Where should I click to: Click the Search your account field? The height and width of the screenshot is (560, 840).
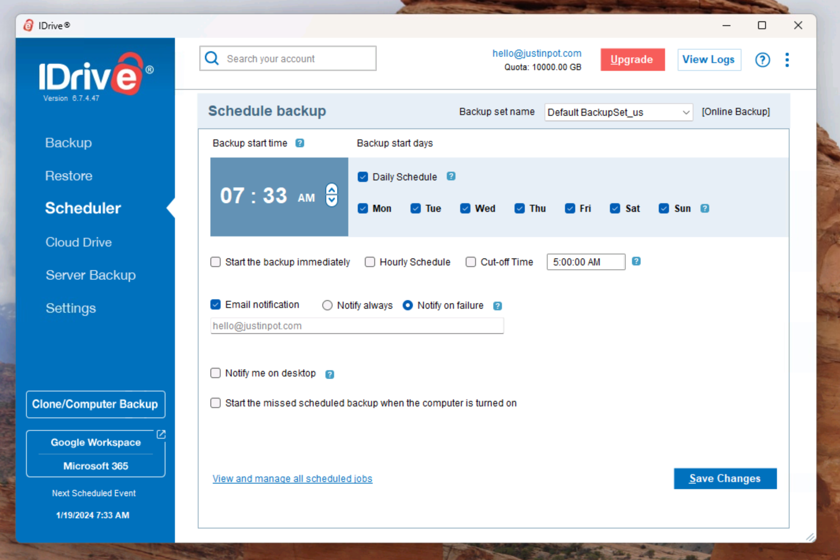(x=288, y=58)
